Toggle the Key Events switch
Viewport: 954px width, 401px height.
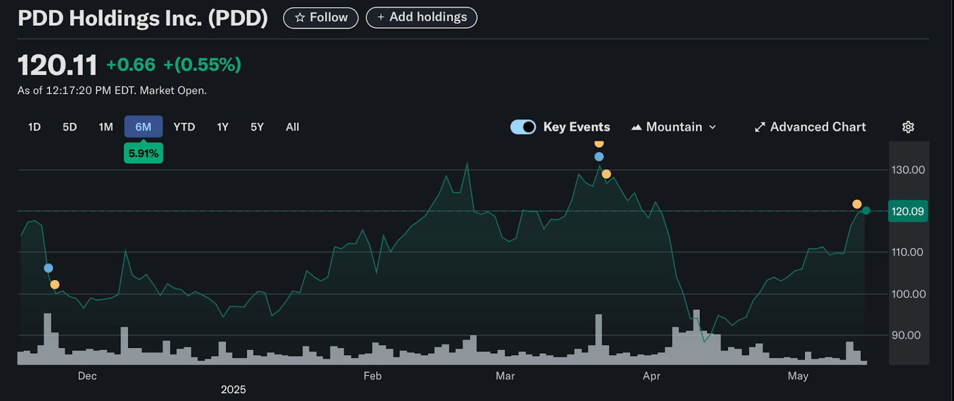[x=524, y=127]
